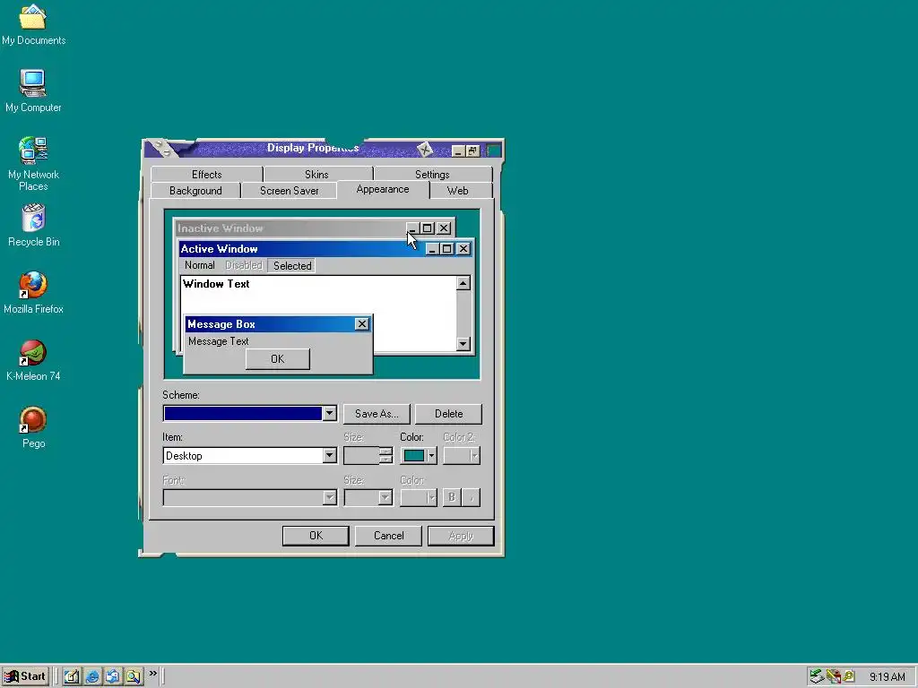918x688 pixels.
Task: Select the My Computer desktop icon
Action: point(33,90)
